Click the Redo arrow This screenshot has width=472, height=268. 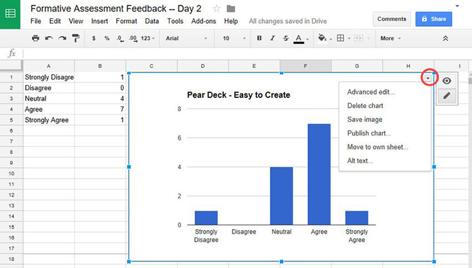[63, 38]
